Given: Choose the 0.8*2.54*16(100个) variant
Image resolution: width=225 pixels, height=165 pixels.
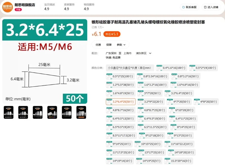Looking at the screenshot, I should pos(153,76).
